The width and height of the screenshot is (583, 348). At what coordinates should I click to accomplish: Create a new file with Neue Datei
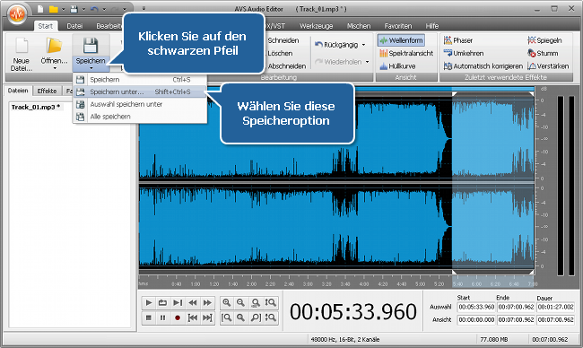(x=22, y=54)
